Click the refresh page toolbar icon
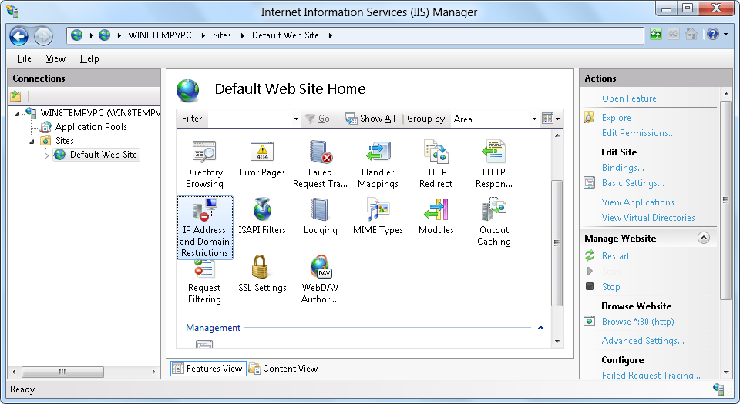740x404 pixels. pyautogui.click(x=655, y=35)
